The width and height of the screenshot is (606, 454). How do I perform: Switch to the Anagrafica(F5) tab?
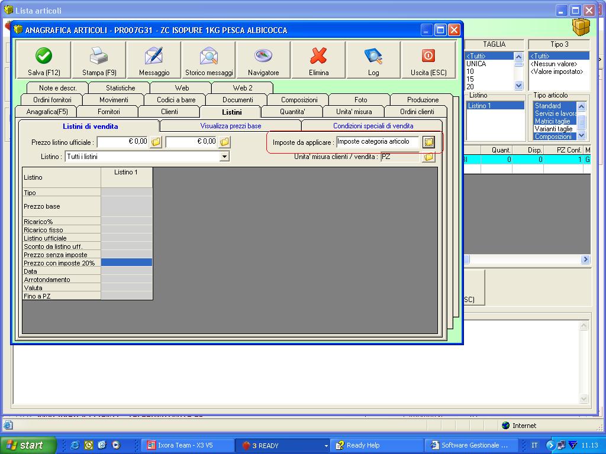47,112
